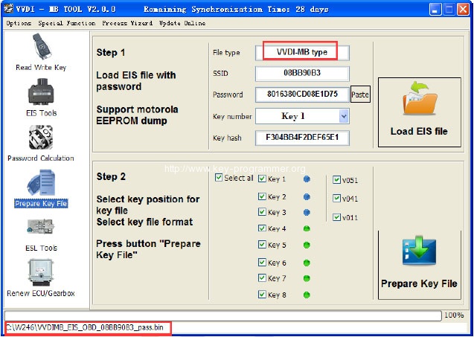Open the Options menu

click(19, 23)
